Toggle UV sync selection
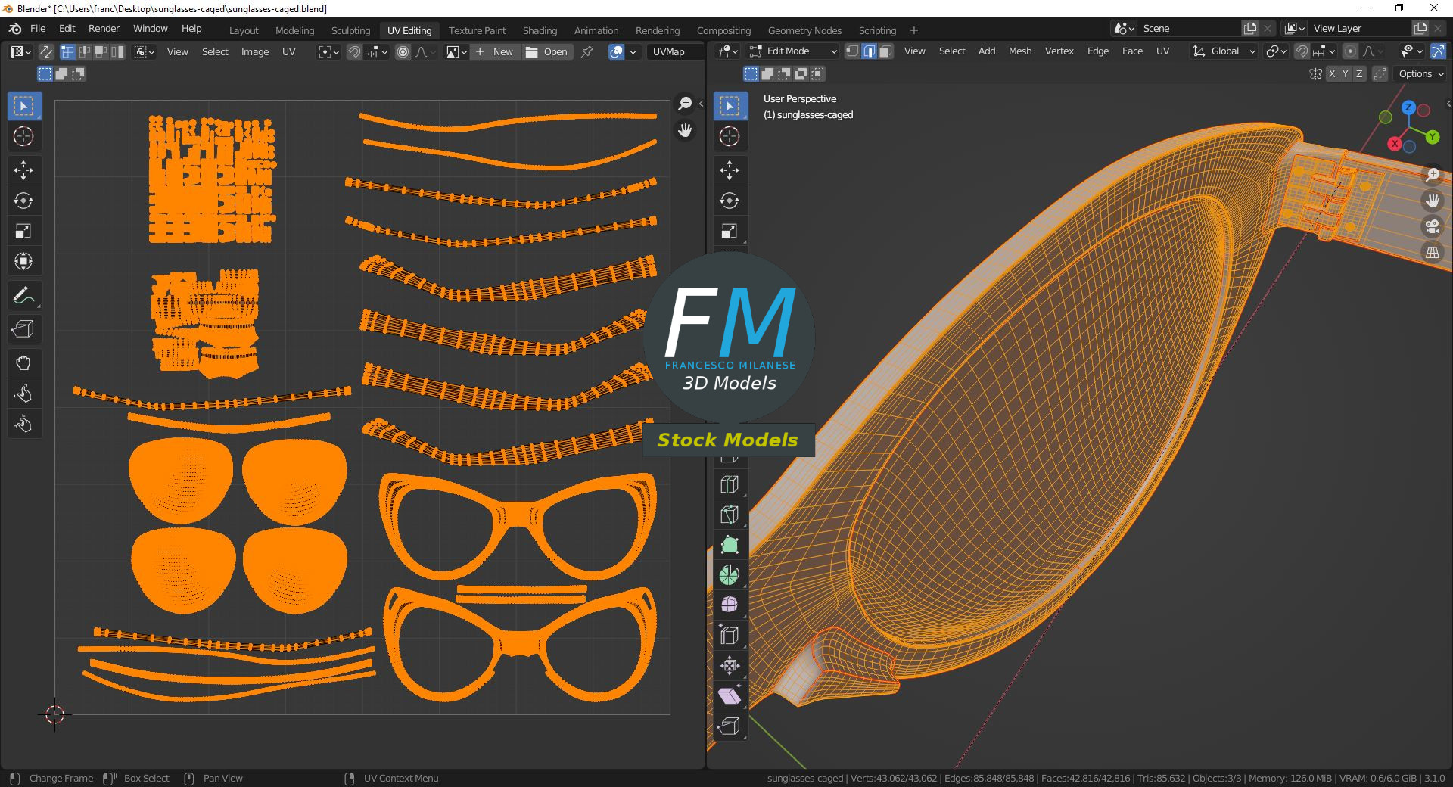This screenshot has height=787, width=1453. [x=46, y=51]
